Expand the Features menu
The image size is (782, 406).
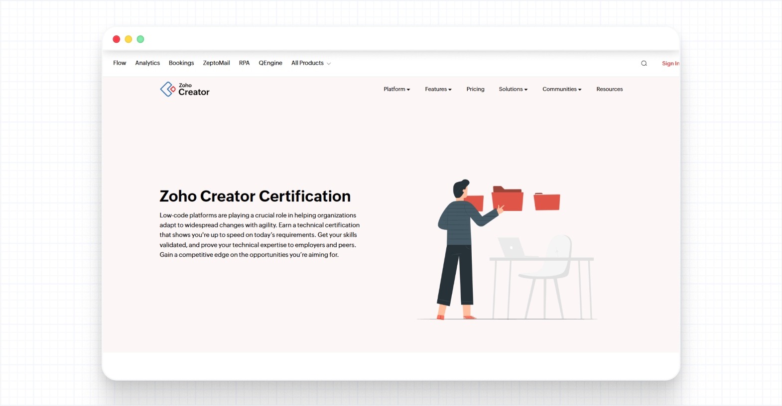tap(438, 89)
